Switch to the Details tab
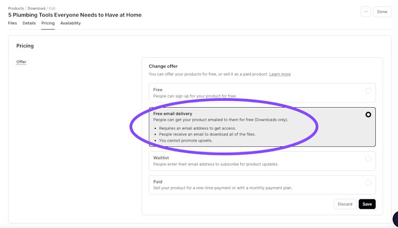This screenshot has height=228, width=398. click(29, 23)
